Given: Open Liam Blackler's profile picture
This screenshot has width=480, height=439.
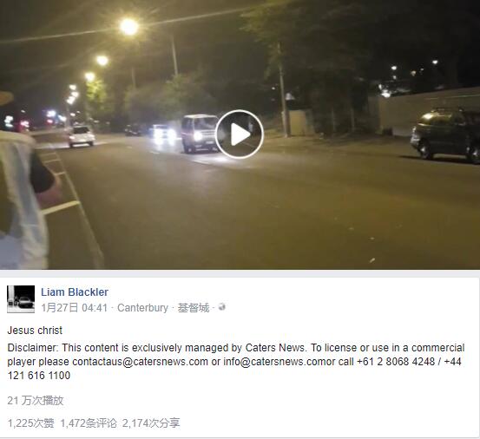Looking at the screenshot, I should click(x=21, y=299).
